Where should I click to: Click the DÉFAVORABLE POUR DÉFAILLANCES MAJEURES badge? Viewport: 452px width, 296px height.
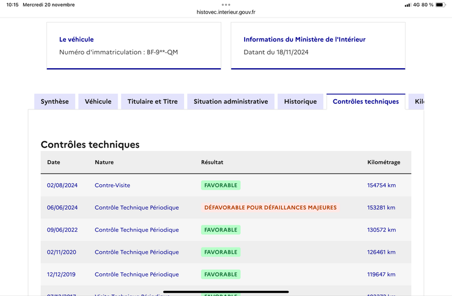[271, 207]
